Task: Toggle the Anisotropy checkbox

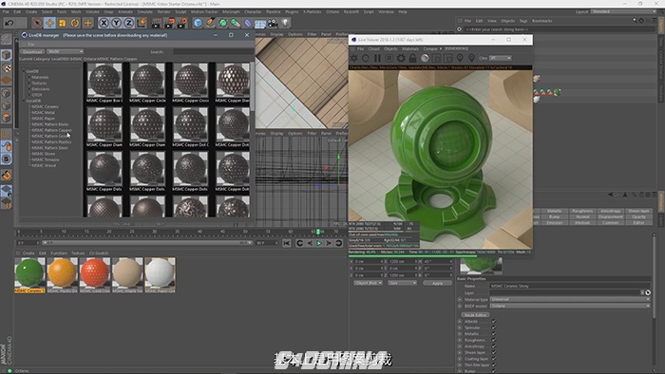Action: [494, 346]
